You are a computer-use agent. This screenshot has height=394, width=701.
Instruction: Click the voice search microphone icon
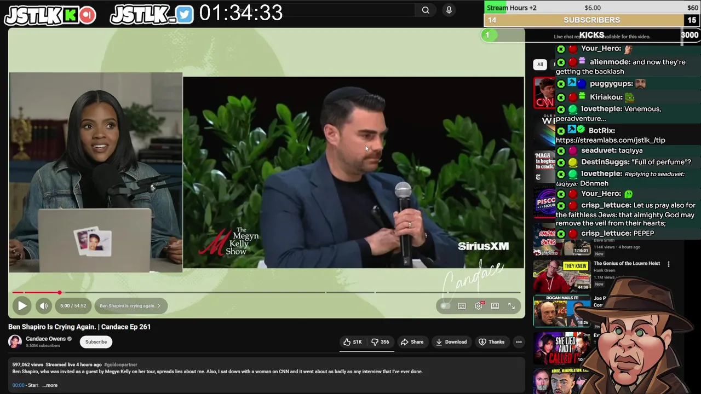449,10
